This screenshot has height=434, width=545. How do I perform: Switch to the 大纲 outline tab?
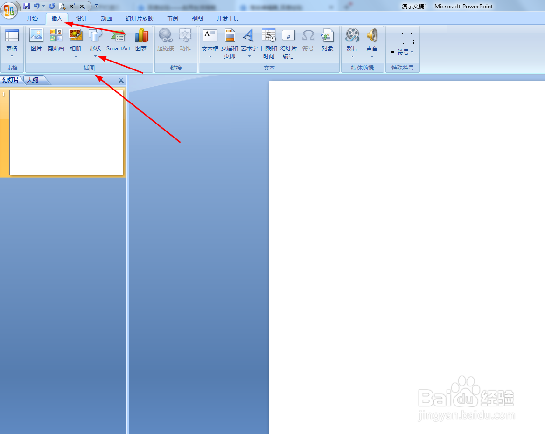click(x=33, y=80)
